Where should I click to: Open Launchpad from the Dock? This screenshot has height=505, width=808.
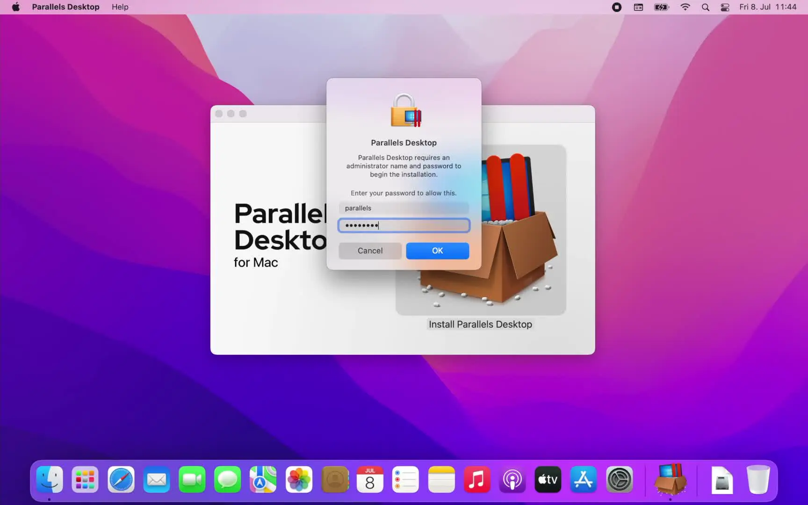[85, 480]
